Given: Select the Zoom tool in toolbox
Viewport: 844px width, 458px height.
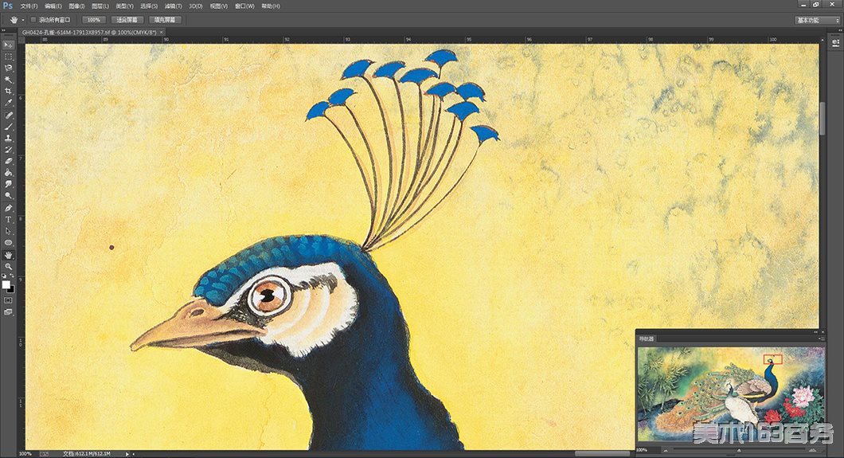Looking at the screenshot, I should [x=8, y=266].
